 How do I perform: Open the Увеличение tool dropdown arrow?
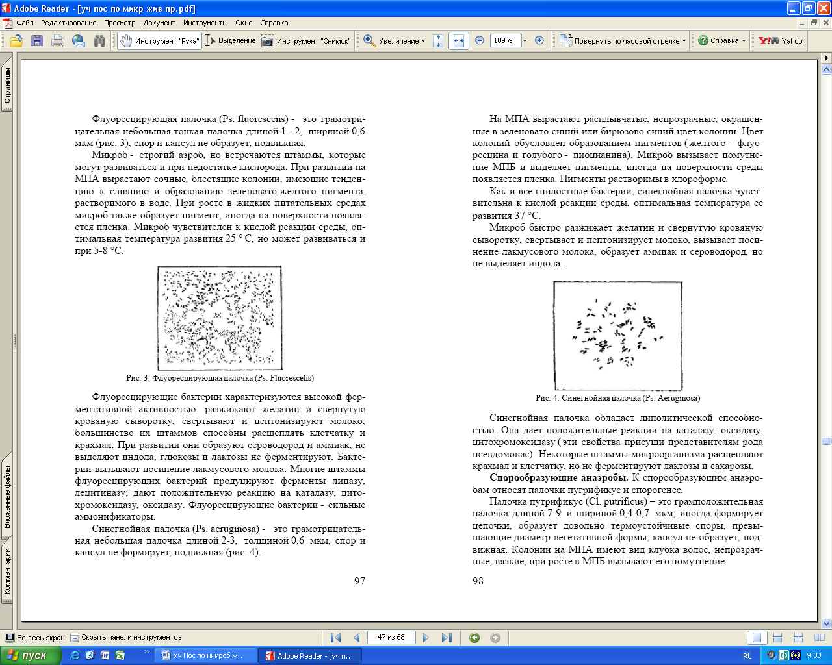(x=423, y=40)
